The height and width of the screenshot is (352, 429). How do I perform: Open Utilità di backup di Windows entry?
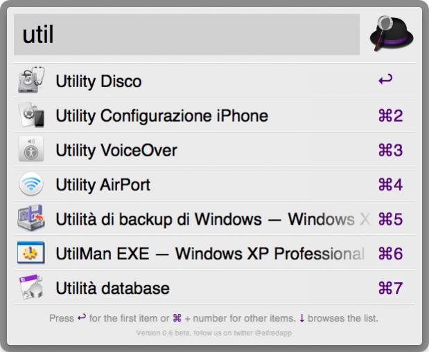click(x=215, y=219)
